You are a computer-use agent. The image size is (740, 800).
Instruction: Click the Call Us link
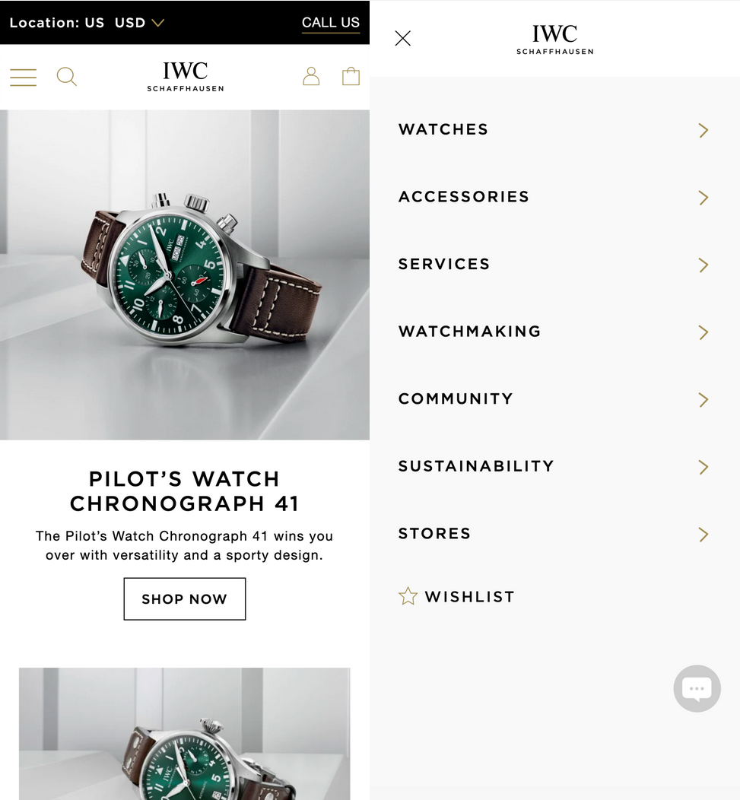point(331,23)
